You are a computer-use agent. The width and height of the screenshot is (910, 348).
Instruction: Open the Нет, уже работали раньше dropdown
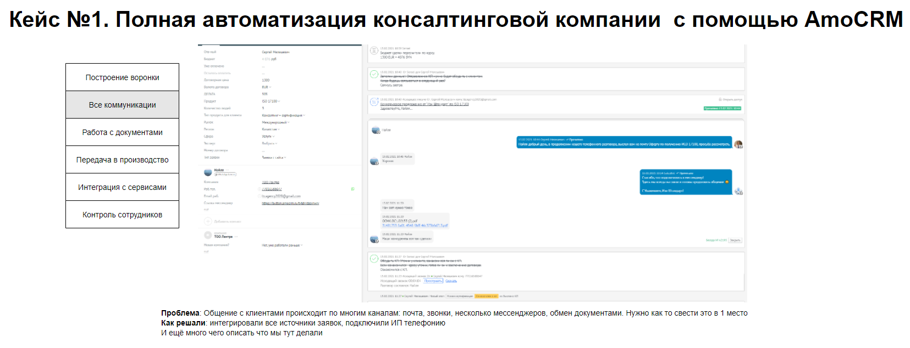[282, 245]
